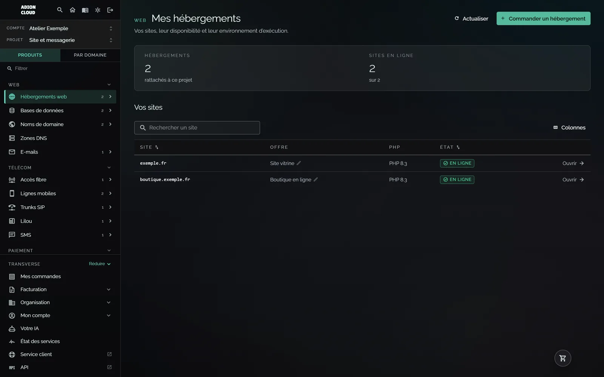Screen dimensions: 604x377
Task: View État des services
Action: (x=60, y=341)
